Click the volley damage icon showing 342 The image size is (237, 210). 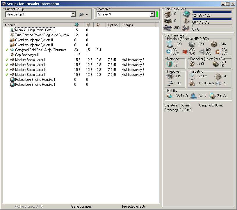tap(170, 83)
